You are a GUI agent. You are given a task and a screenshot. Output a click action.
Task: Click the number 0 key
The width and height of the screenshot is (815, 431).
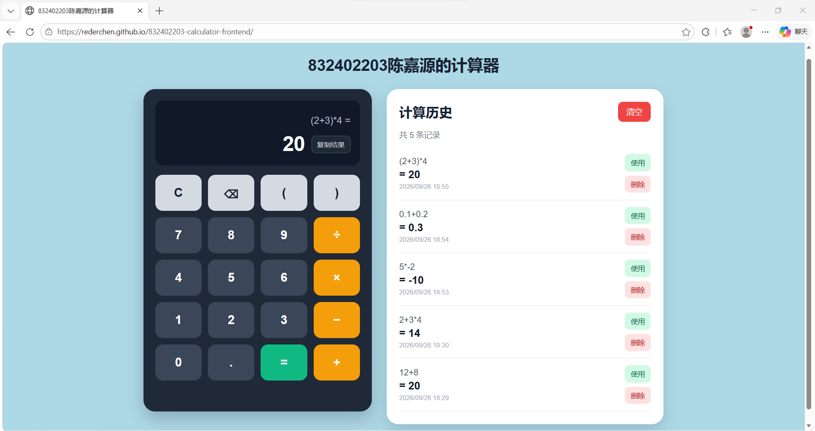click(x=178, y=362)
